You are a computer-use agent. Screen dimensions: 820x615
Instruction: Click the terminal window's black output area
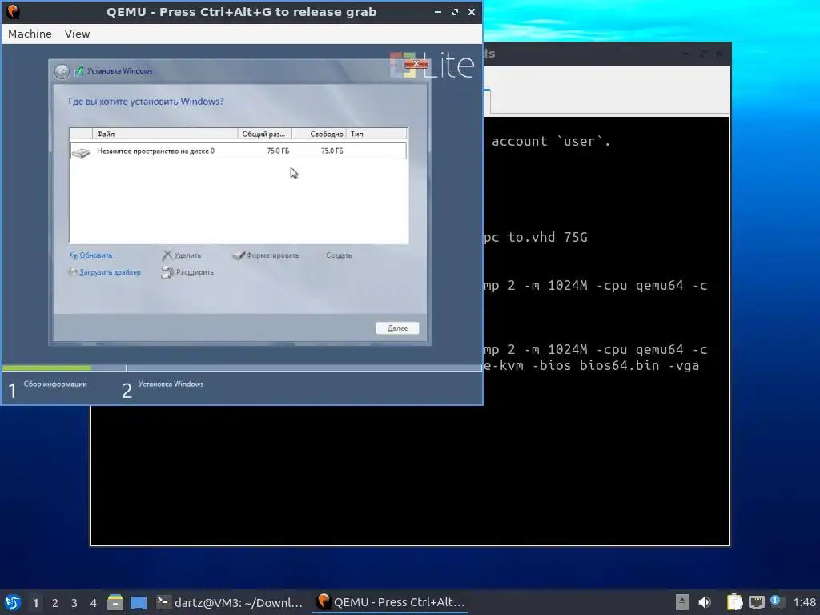pos(409,474)
